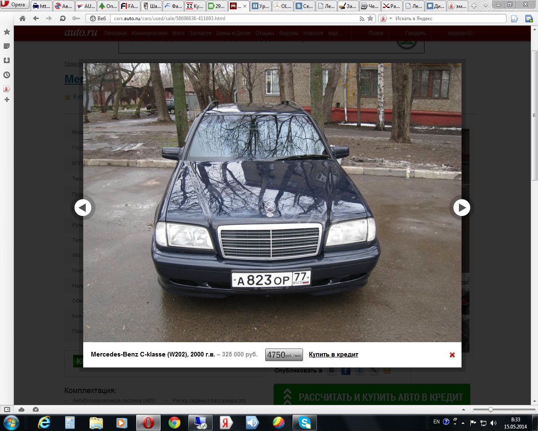The width and height of the screenshot is (538, 431).
Task: Open the Opera sidebar history clock panel
Action: coord(7,75)
